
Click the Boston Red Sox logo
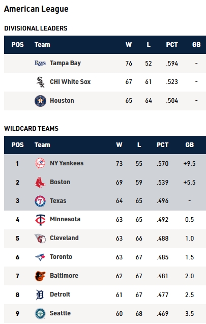[40, 182]
